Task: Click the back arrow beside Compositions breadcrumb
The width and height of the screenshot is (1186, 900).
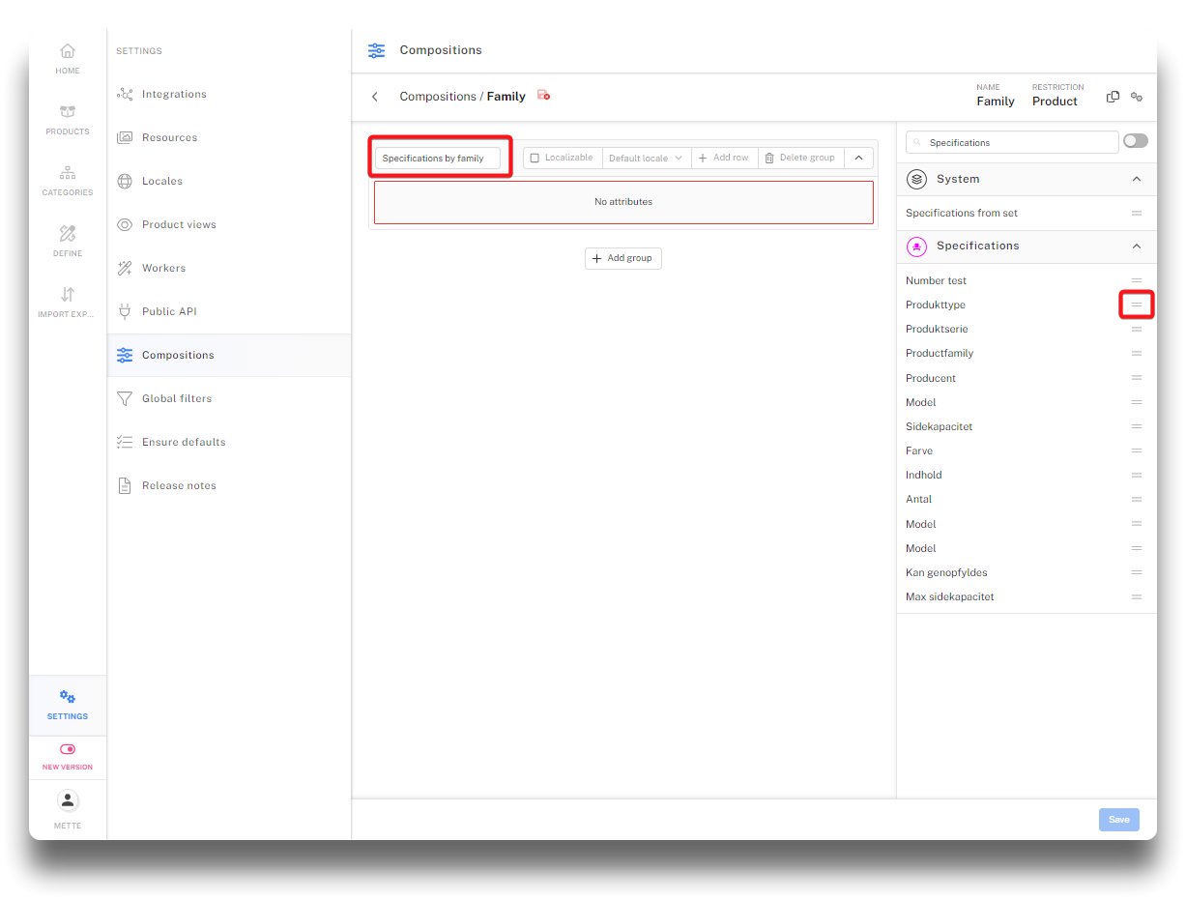Action: [375, 97]
